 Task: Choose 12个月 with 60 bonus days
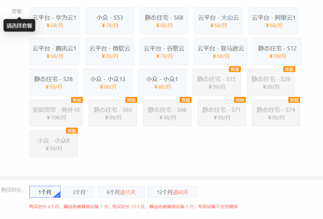(x=172, y=192)
